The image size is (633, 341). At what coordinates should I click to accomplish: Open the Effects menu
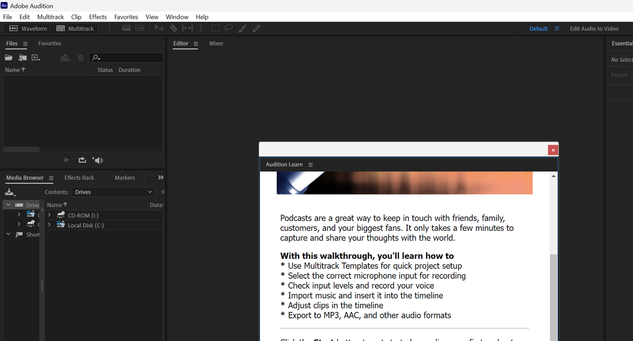[98, 17]
